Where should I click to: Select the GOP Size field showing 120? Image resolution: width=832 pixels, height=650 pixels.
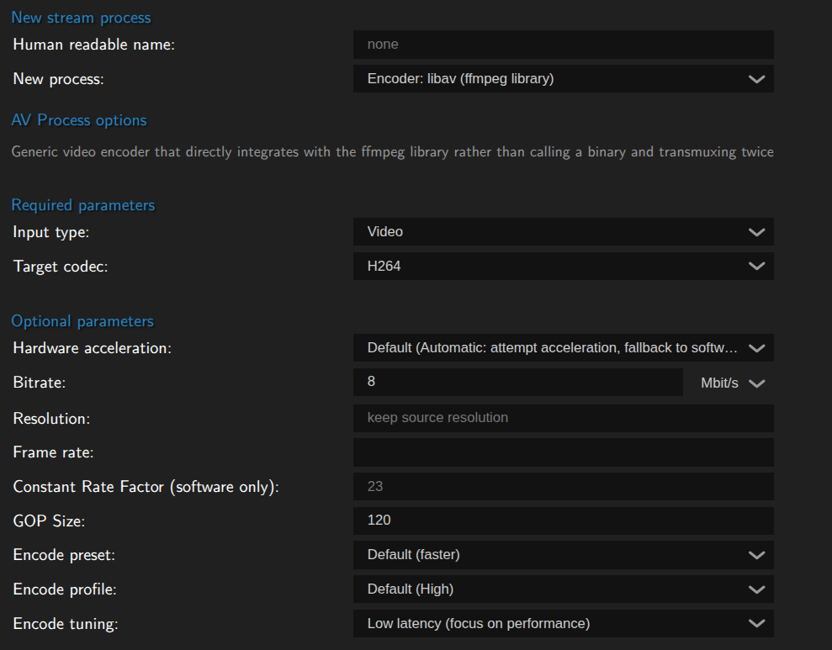pyautogui.click(x=564, y=520)
